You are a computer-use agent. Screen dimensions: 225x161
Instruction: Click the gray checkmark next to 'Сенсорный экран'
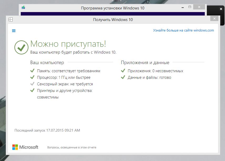(32, 84)
